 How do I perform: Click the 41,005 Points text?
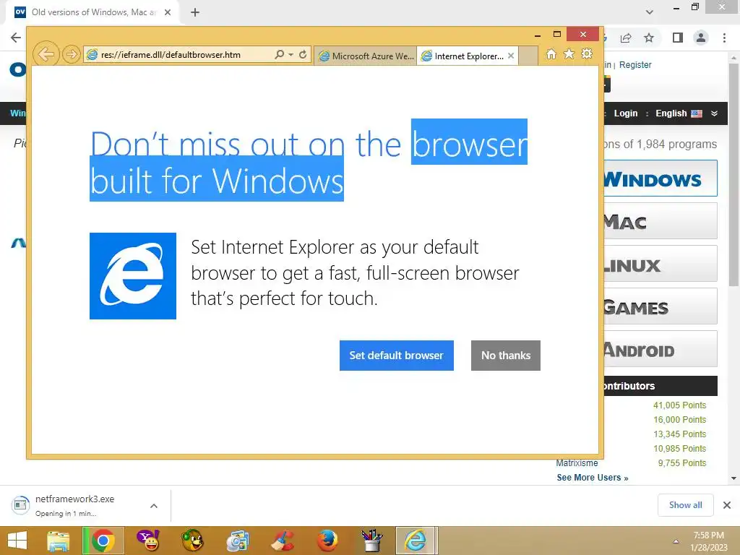click(679, 405)
